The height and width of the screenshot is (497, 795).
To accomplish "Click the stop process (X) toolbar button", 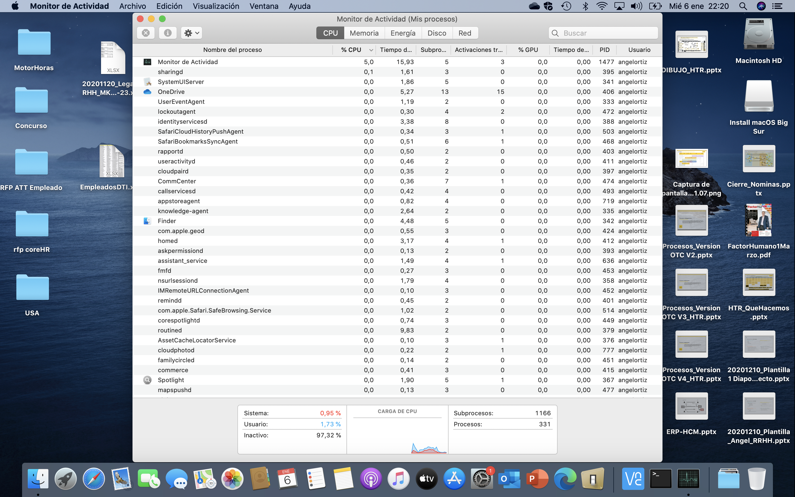I will (x=146, y=33).
